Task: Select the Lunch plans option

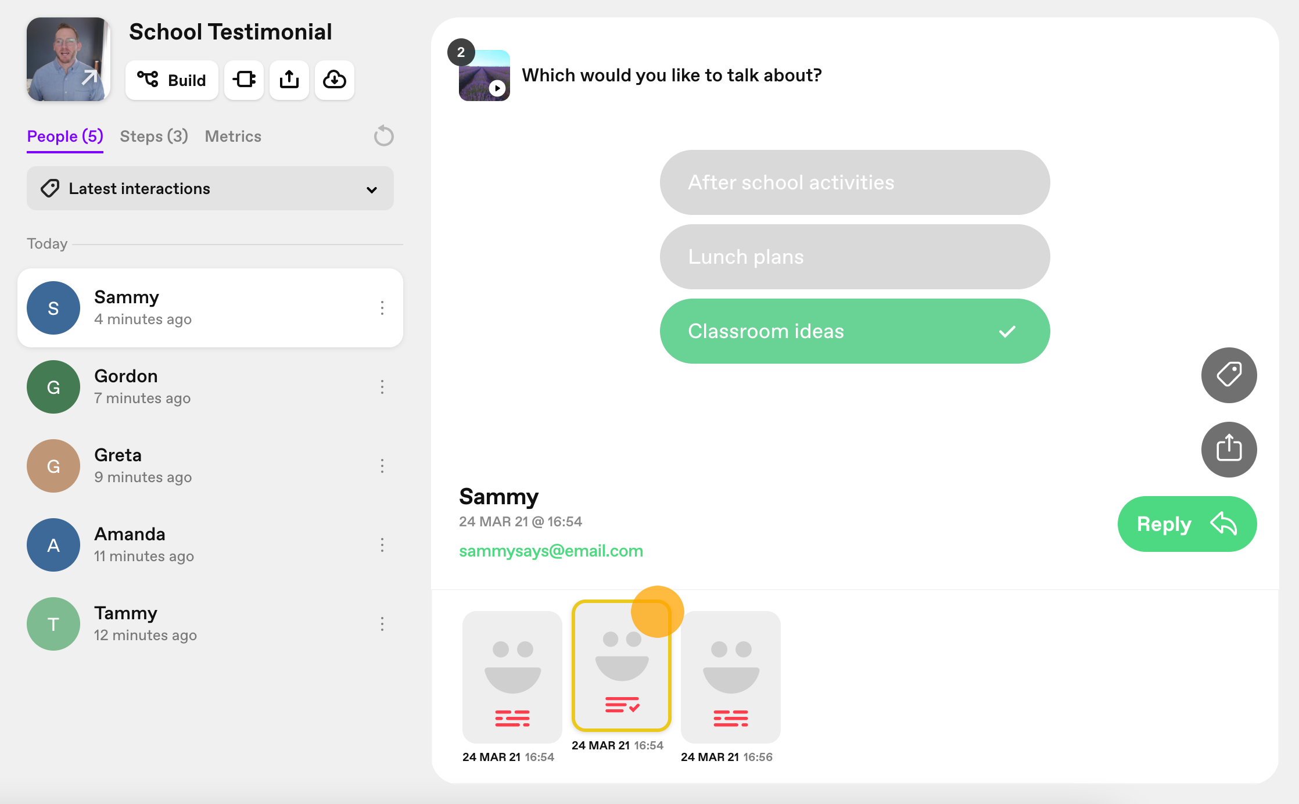Action: click(855, 257)
